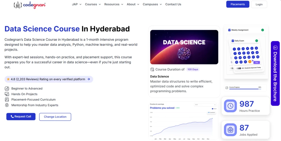Screen dimensions: 281x141
Task: Click the Beginner to Advanced chart icon
Action: [7, 88]
